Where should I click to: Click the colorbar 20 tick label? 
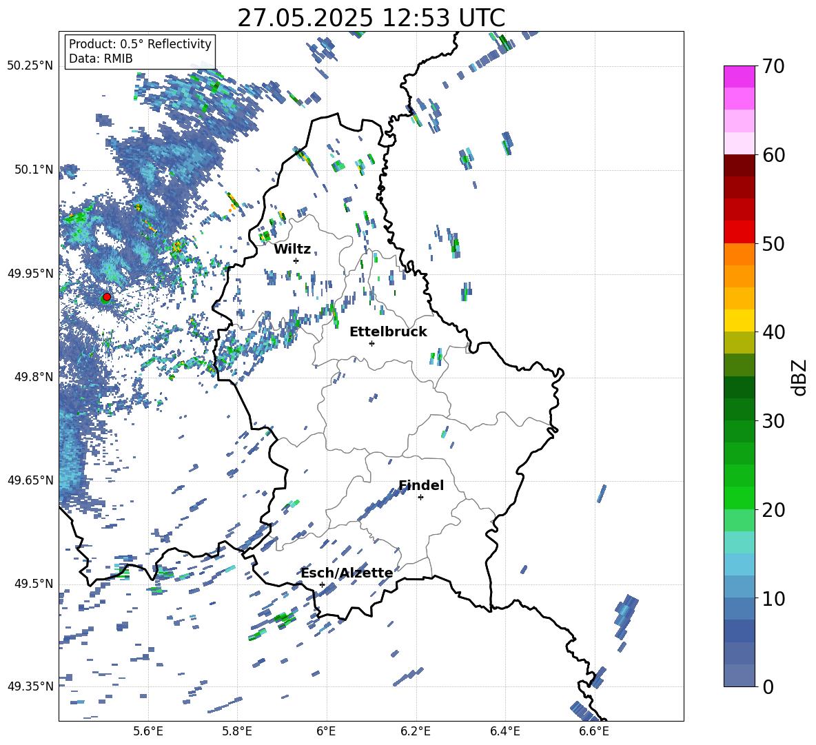coord(773,510)
